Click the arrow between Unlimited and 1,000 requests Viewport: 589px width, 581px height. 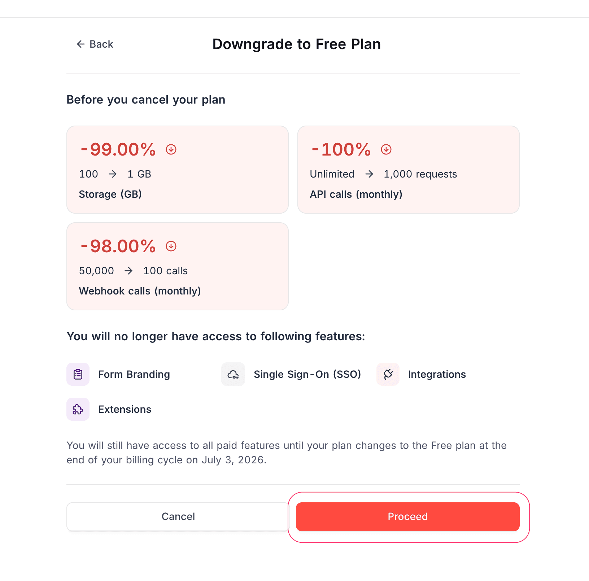click(x=370, y=174)
